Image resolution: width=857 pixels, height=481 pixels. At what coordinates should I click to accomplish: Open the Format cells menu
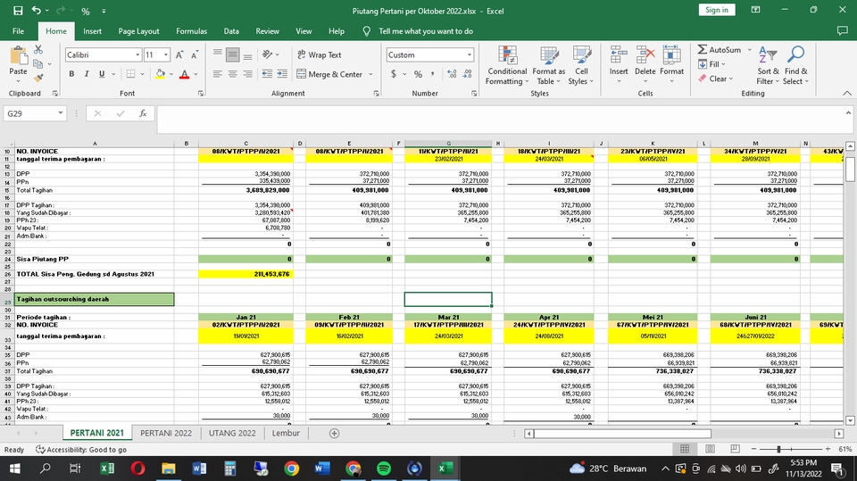pyautogui.click(x=671, y=64)
